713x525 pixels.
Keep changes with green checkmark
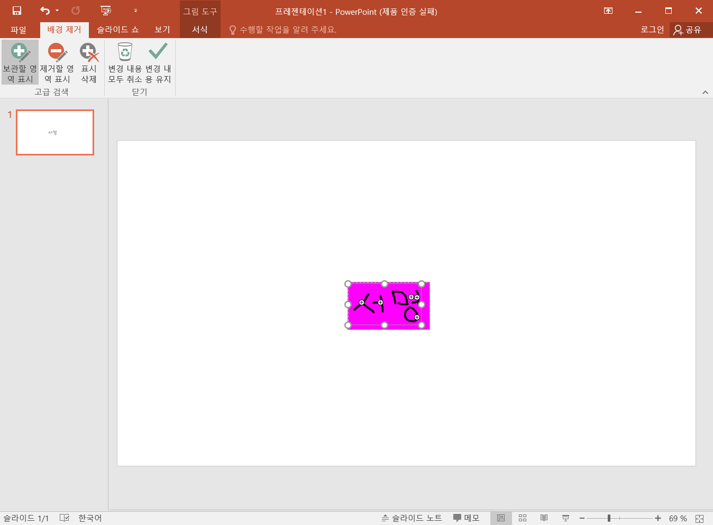tap(158, 62)
